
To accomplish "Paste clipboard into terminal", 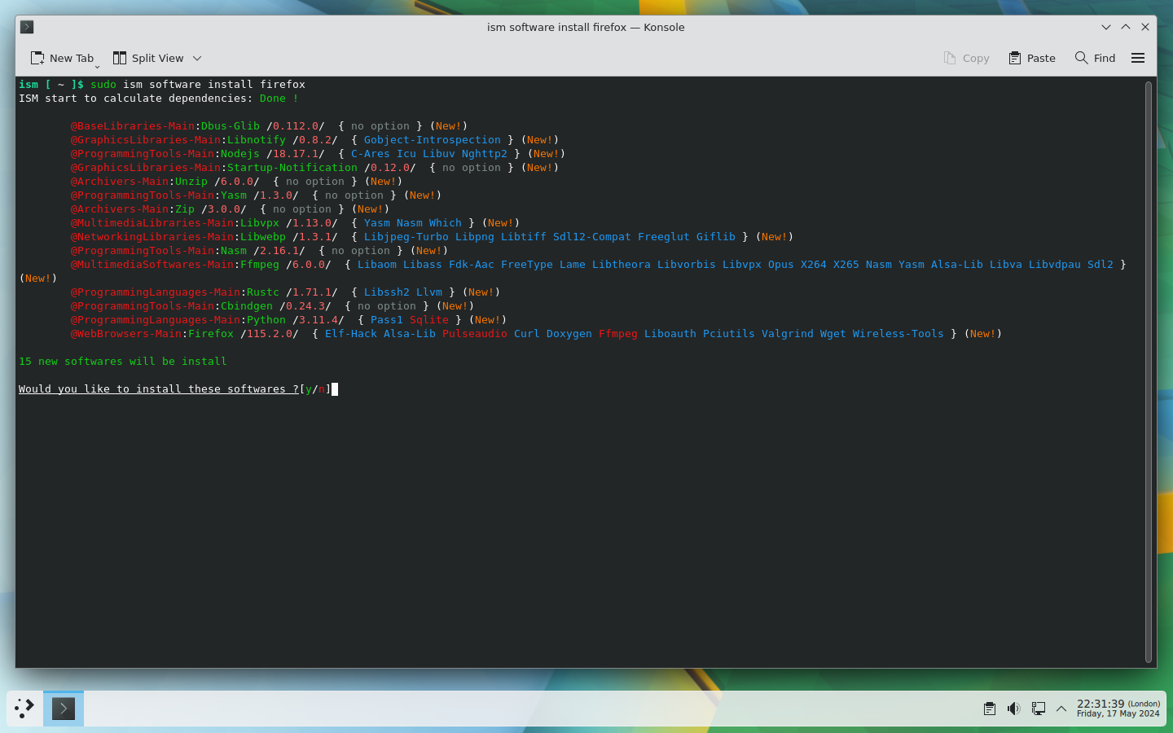I will pos(1032,58).
